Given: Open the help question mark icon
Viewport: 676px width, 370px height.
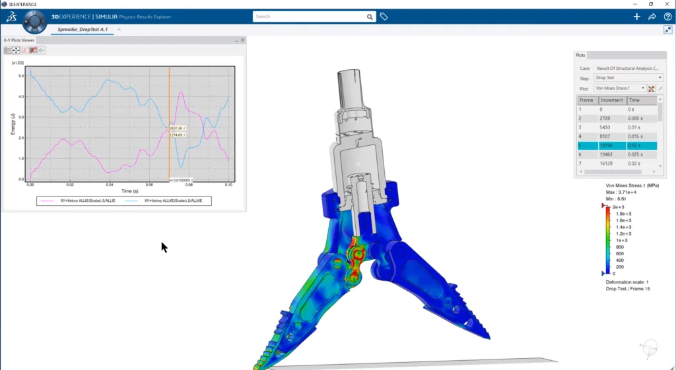Looking at the screenshot, I should pyautogui.click(x=667, y=16).
